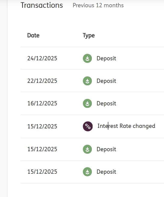
Task: Click the date beside Interest Rate changed
Action: tap(42, 126)
